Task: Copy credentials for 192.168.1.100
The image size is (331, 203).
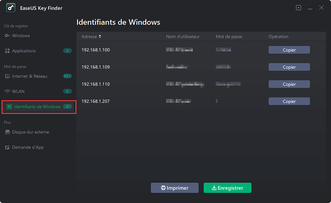Action: pyautogui.click(x=289, y=50)
